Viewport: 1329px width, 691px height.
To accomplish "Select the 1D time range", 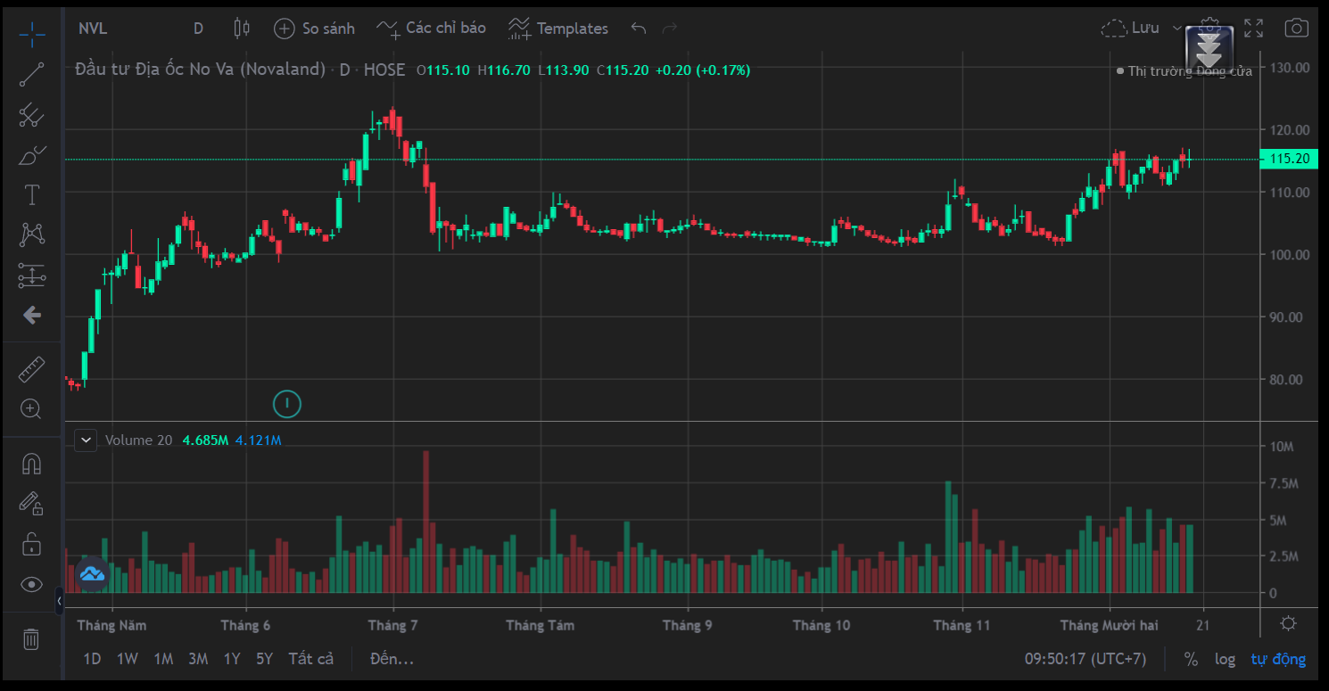I will click(92, 659).
